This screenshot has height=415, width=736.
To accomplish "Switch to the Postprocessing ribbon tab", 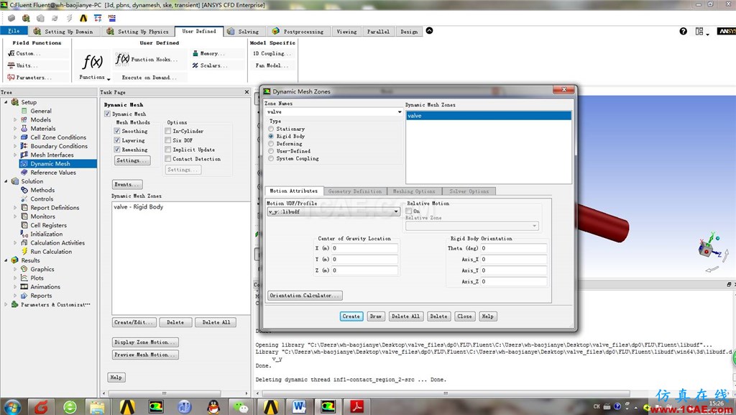I will point(298,32).
